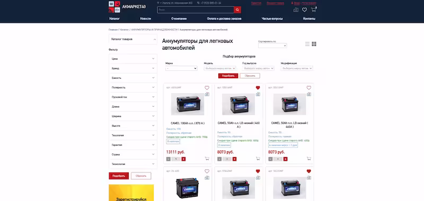
Task: Open the О компании menu item
Action: pos(179,19)
